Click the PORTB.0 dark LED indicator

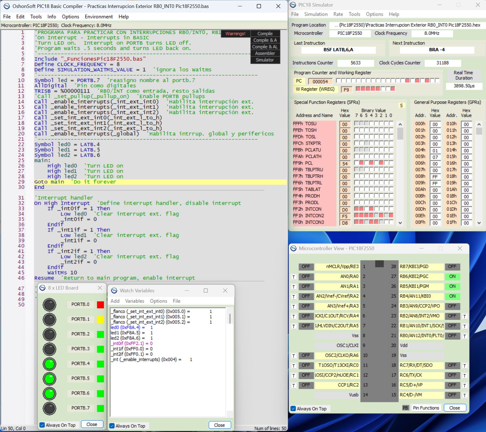pyautogui.click(x=50, y=305)
